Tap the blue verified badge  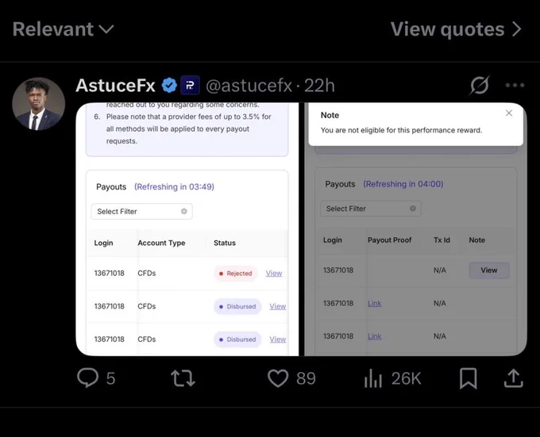pos(169,86)
